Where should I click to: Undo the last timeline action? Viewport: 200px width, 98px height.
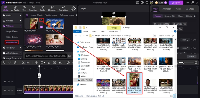[4, 62]
